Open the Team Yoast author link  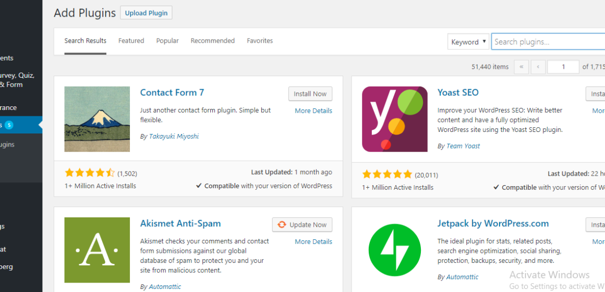(x=463, y=146)
